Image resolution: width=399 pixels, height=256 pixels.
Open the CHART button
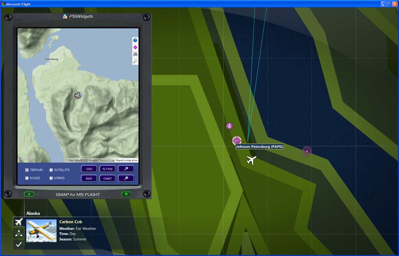108,179
